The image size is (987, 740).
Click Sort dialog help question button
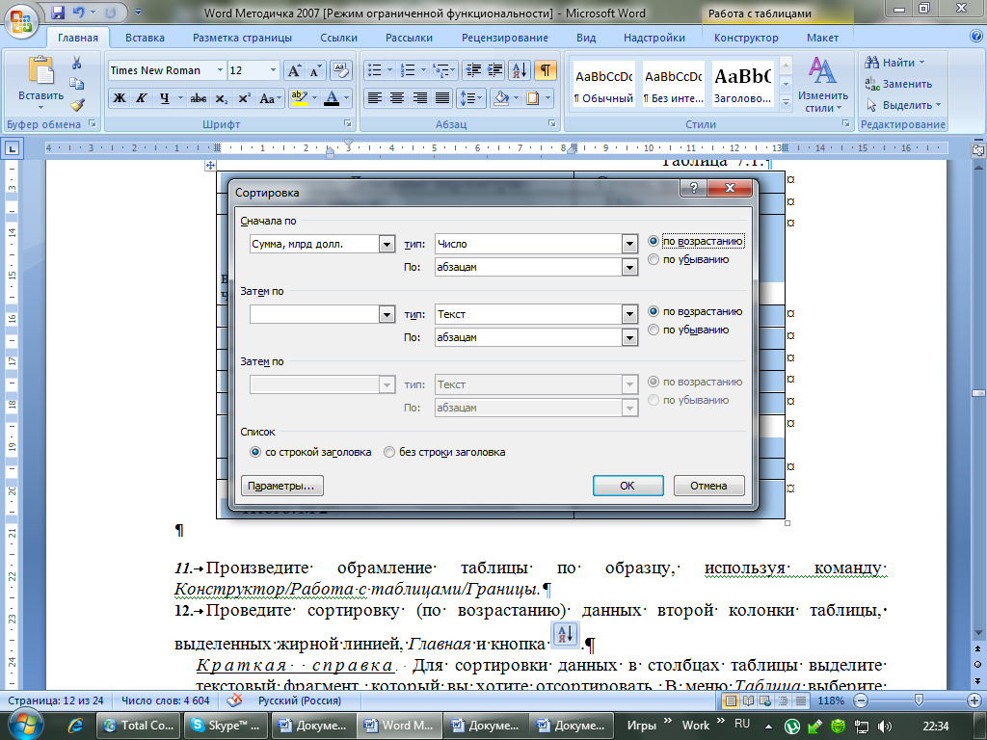(x=694, y=188)
